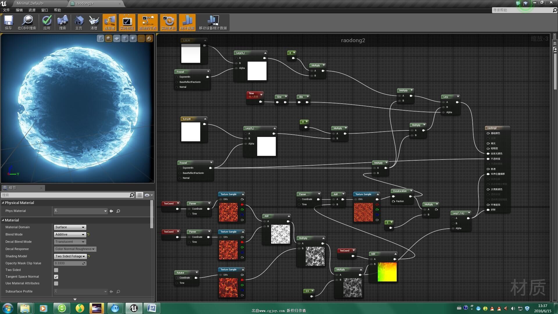
Task: Click the Add node gradient preview
Action: [387, 272]
